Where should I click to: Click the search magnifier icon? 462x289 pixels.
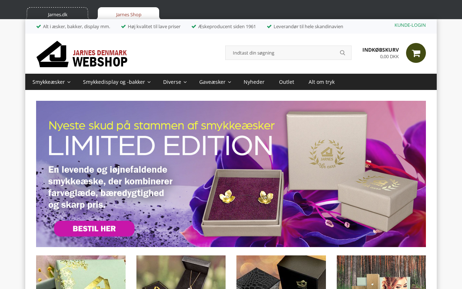pyautogui.click(x=343, y=53)
